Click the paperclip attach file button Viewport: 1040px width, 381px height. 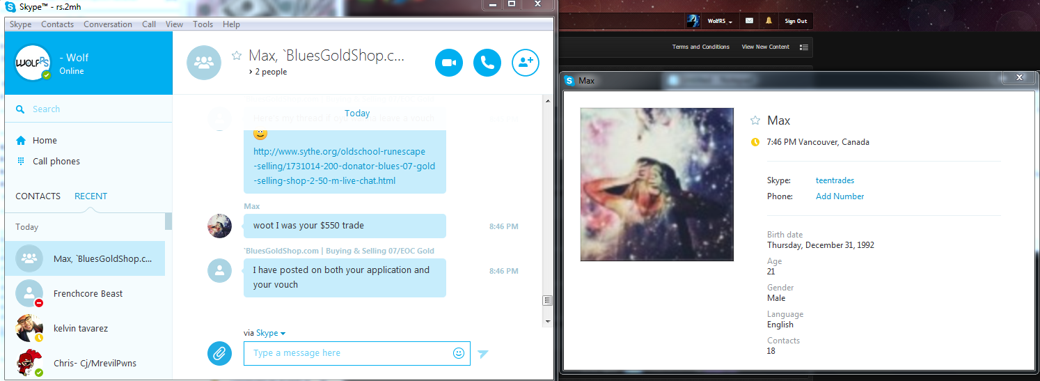tap(219, 353)
